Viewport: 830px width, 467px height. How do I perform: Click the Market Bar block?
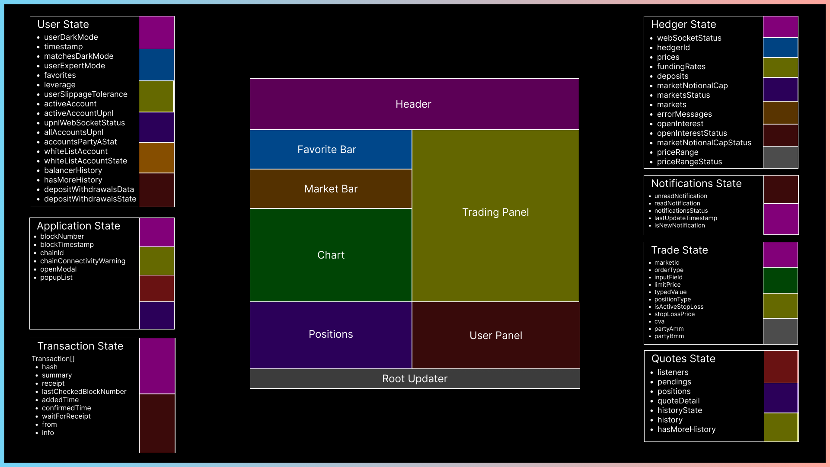point(331,189)
